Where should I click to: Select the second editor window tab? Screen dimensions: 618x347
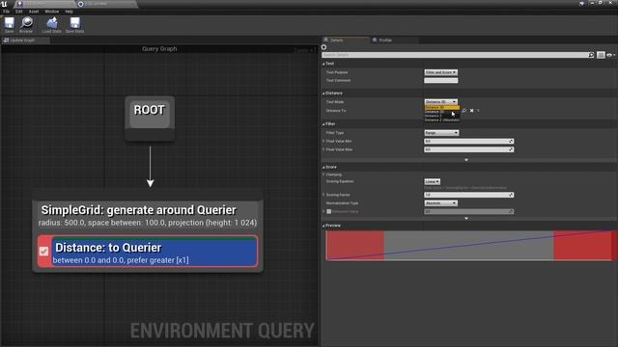[106, 4]
